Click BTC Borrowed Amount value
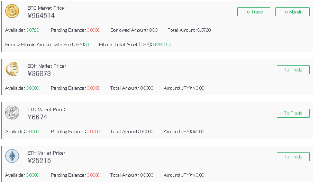Screen dimensions: 319x185 (x=153, y=30)
